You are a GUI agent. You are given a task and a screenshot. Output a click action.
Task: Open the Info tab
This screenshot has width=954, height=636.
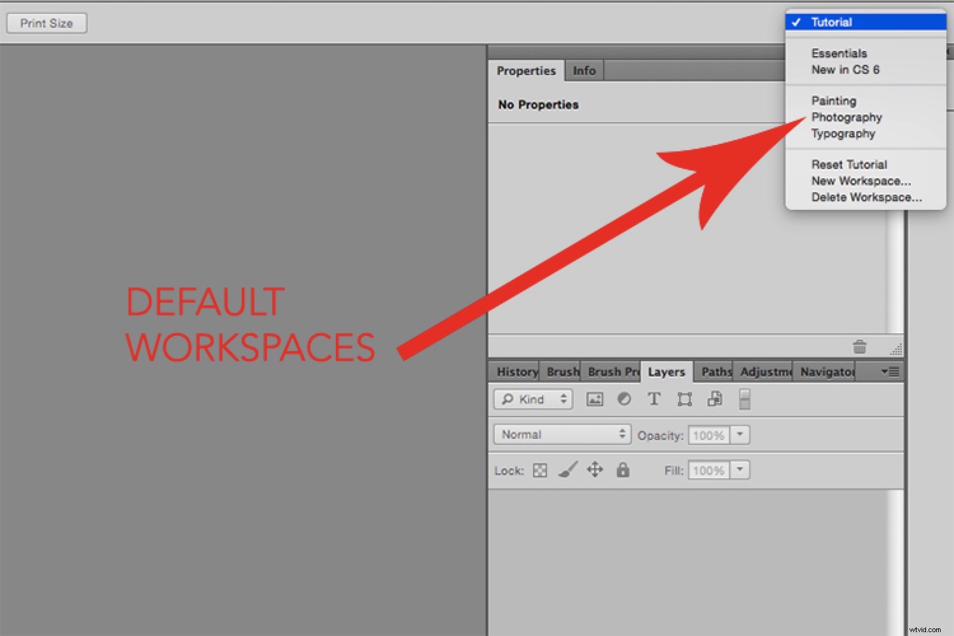(x=583, y=70)
